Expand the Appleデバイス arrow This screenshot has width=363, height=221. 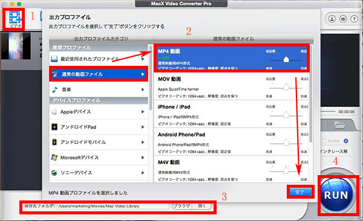click(143, 112)
